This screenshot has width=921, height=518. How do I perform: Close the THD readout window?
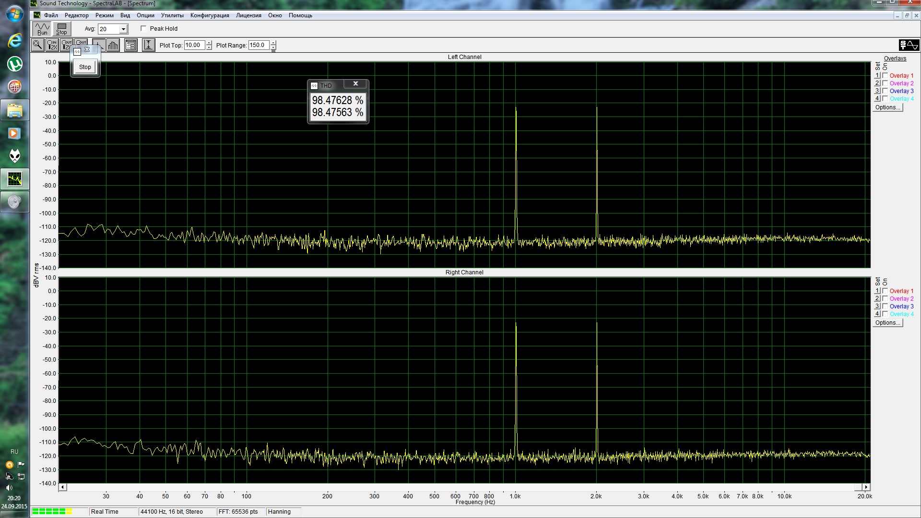pyautogui.click(x=355, y=84)
